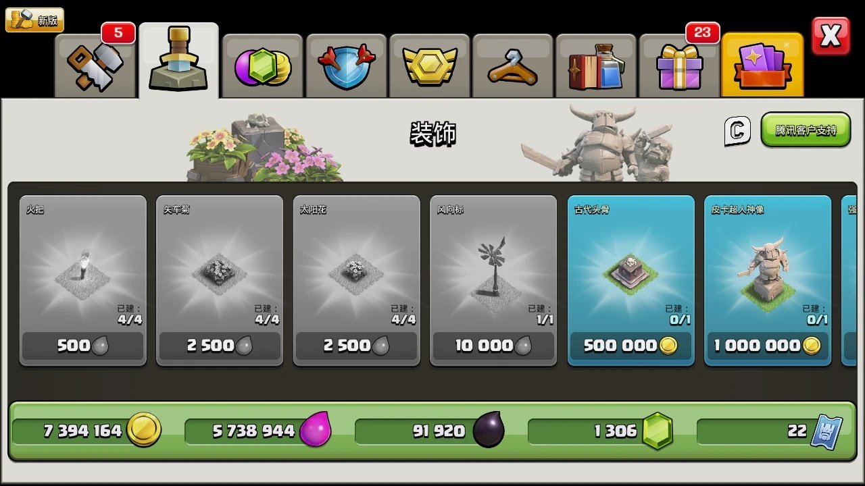Open 腾讯客户支持 support button
Screen dimensions: 865x486
click(806, 130)
